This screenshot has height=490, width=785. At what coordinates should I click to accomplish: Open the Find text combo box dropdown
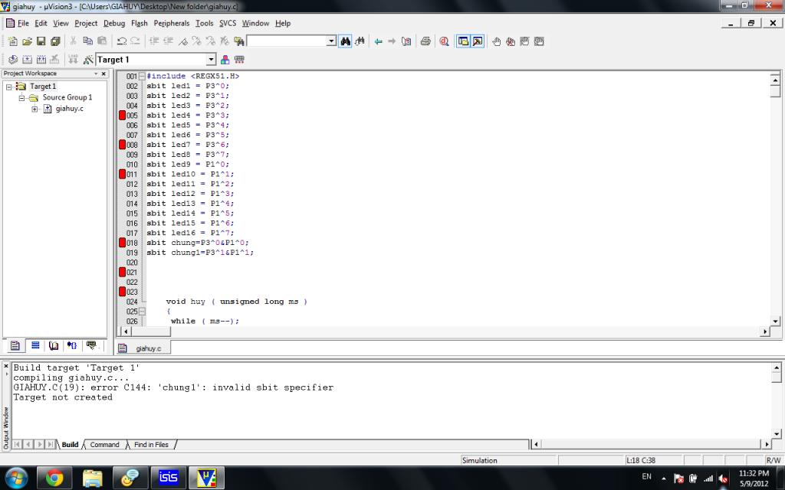(x=331, y=41)
